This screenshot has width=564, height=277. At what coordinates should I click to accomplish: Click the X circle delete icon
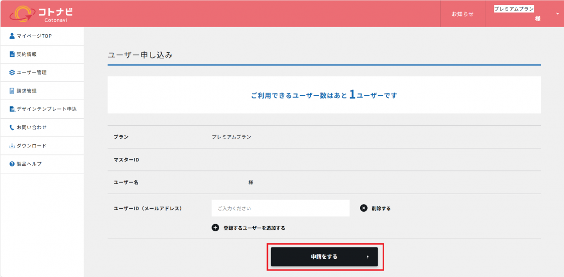(x=364, y=208)
